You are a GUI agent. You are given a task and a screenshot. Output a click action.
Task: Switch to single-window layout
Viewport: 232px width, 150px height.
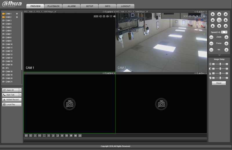point(44,135)
